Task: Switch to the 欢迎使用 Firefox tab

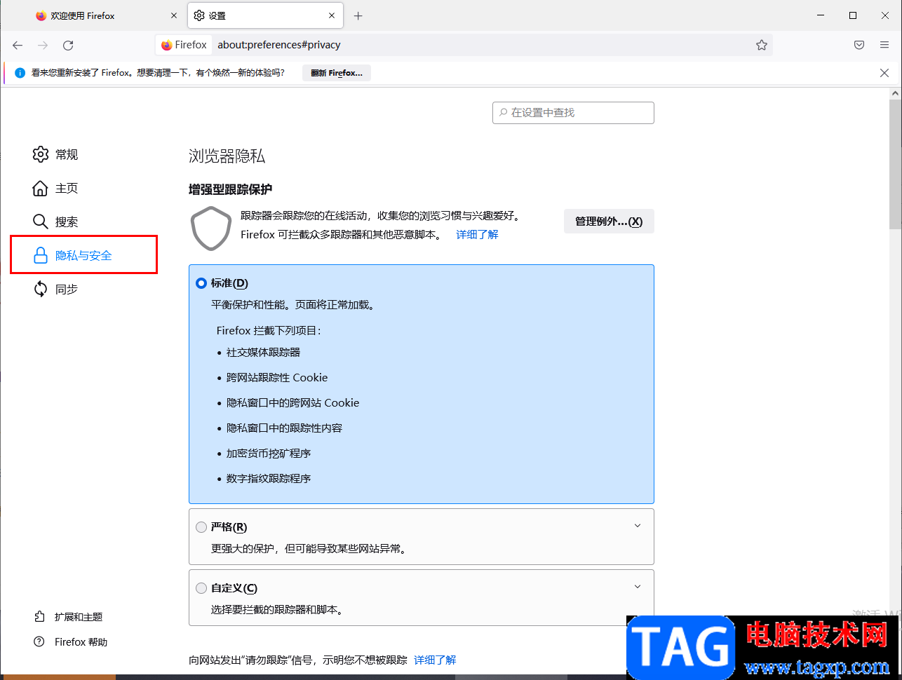Action: click(107, 15)
